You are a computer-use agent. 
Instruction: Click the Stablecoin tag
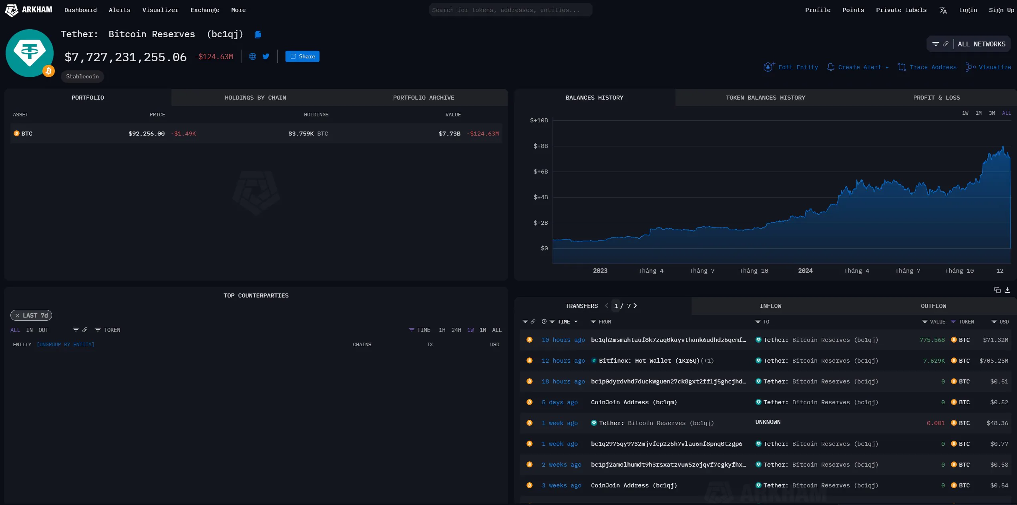coord(82,76)
